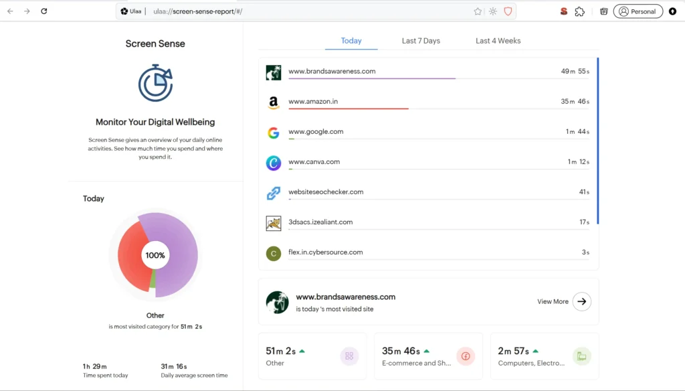Open the Personal profile dropdown
This screenshot has height=391, width=685.
(x=638, y=11)
